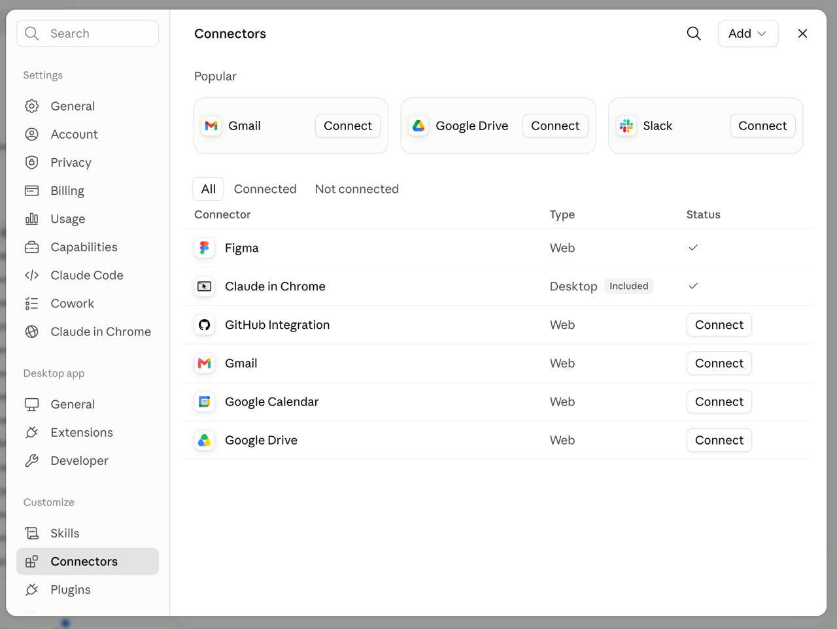The height and width of the screenshot is (629, 837).
Task: Click the Claude in Chrome connected checkmark
Action: click(x=693, y=286)
